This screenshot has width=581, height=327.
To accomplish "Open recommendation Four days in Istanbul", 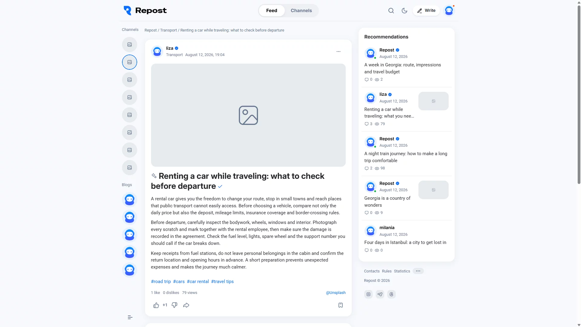I will (405, 242).
